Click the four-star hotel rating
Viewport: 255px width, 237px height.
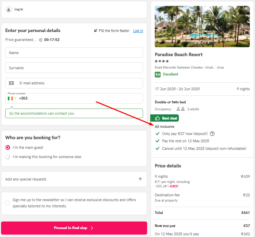point(162,61)
